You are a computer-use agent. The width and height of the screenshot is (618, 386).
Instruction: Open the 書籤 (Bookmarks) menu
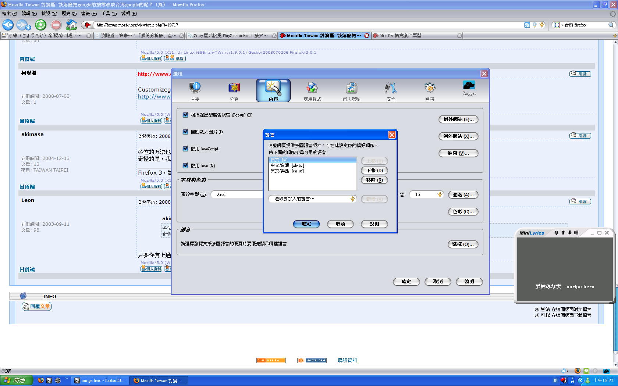point(89,14)
